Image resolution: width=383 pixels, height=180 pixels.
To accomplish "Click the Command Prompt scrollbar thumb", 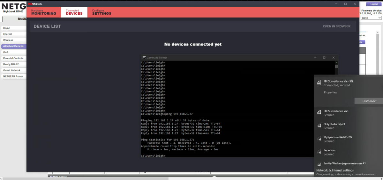I will 336,66.
